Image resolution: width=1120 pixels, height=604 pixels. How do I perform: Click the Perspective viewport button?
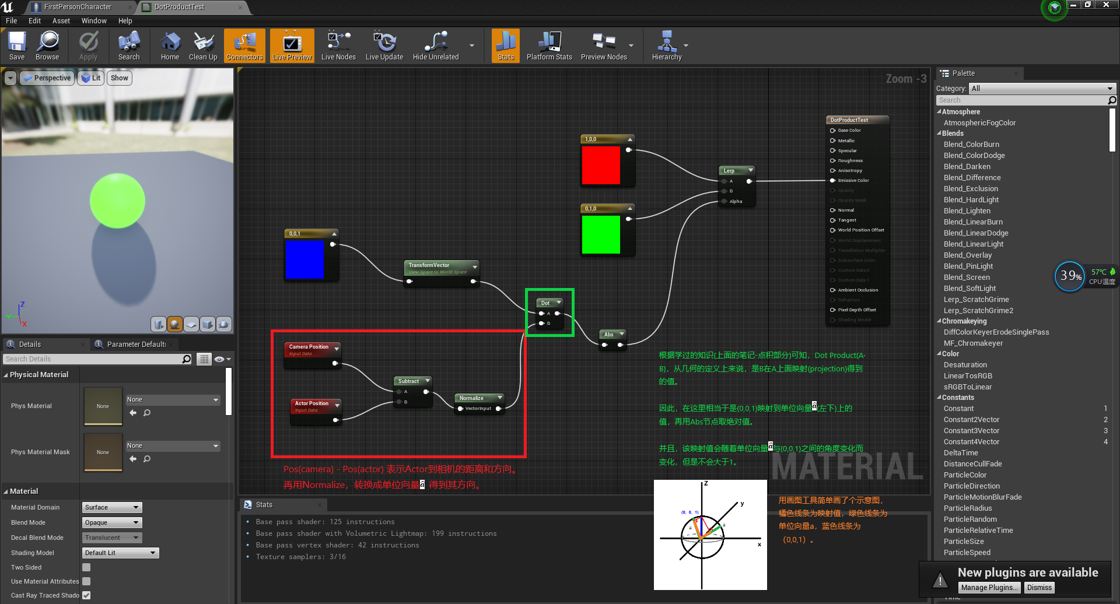pyautogui.click(x=47, y=78)
